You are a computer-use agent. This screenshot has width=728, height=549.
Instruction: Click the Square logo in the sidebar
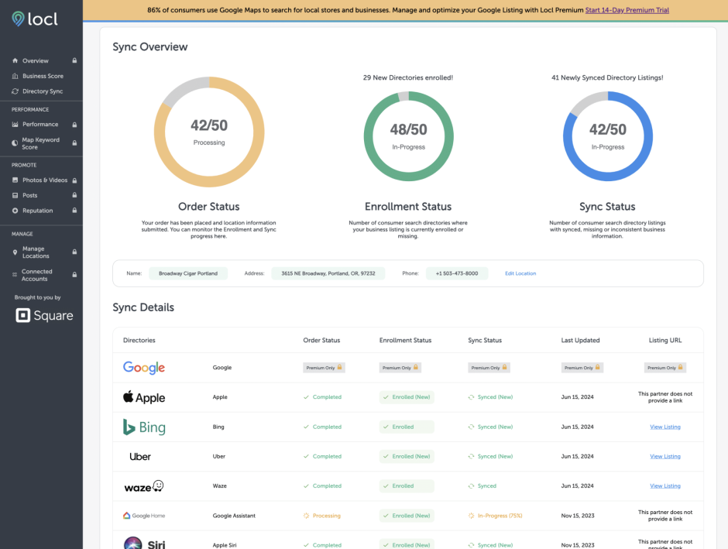pos(43,315)
